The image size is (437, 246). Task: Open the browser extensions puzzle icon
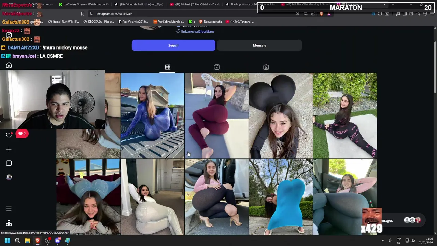[380, 14]
